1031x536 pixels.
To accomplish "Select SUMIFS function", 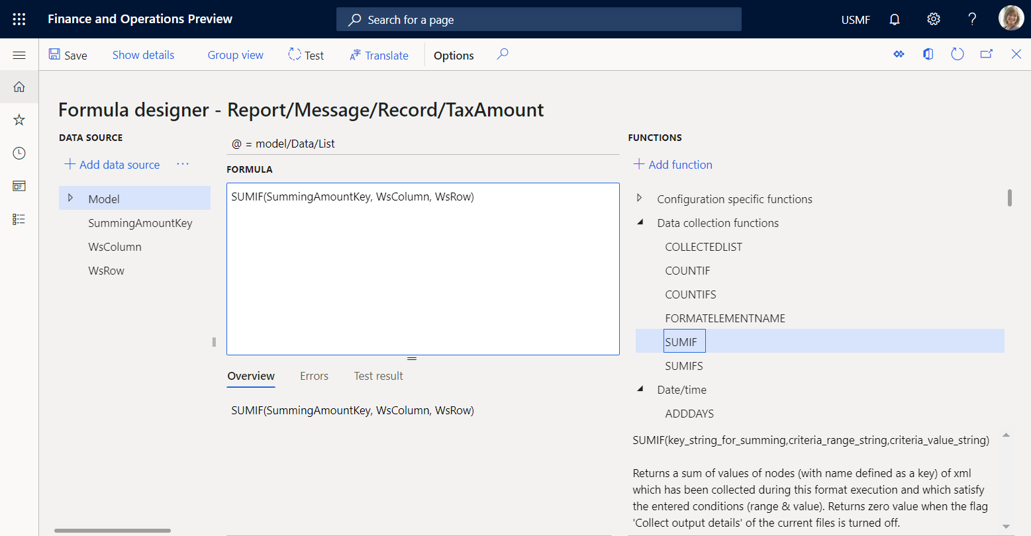I will 684,366.
